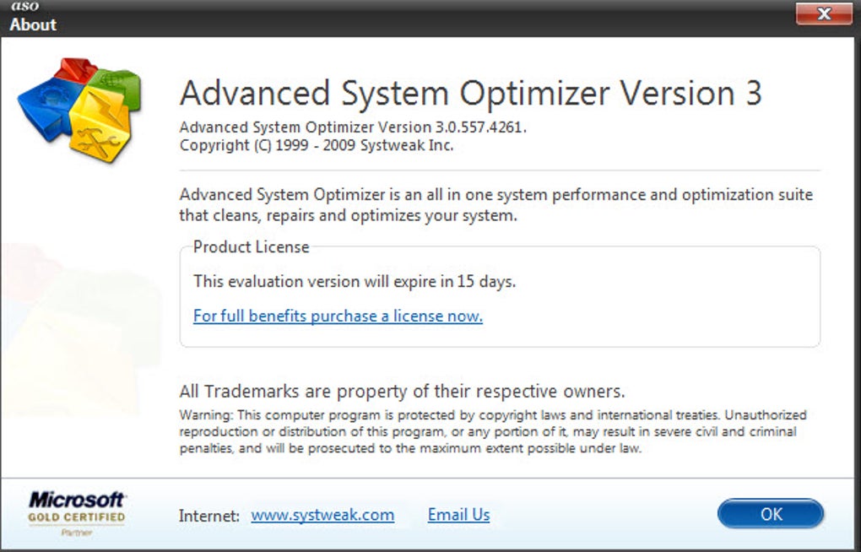Click the evaluation expiry message
The width and height of the screenshot is (861, 552).
(355, 281)
